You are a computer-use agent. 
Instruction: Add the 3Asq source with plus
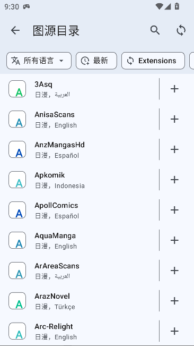coord(174,89)
